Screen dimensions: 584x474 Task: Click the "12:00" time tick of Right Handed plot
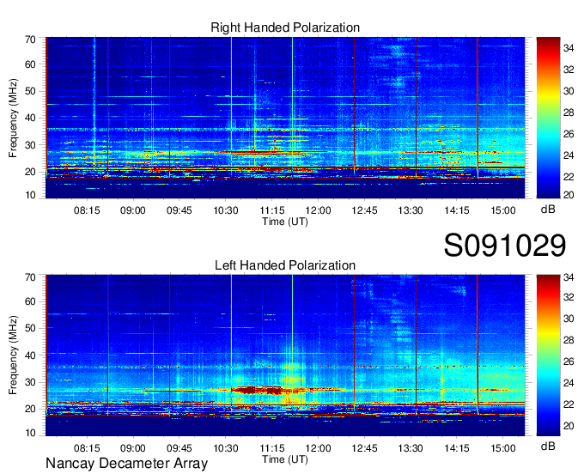[318, 210]
